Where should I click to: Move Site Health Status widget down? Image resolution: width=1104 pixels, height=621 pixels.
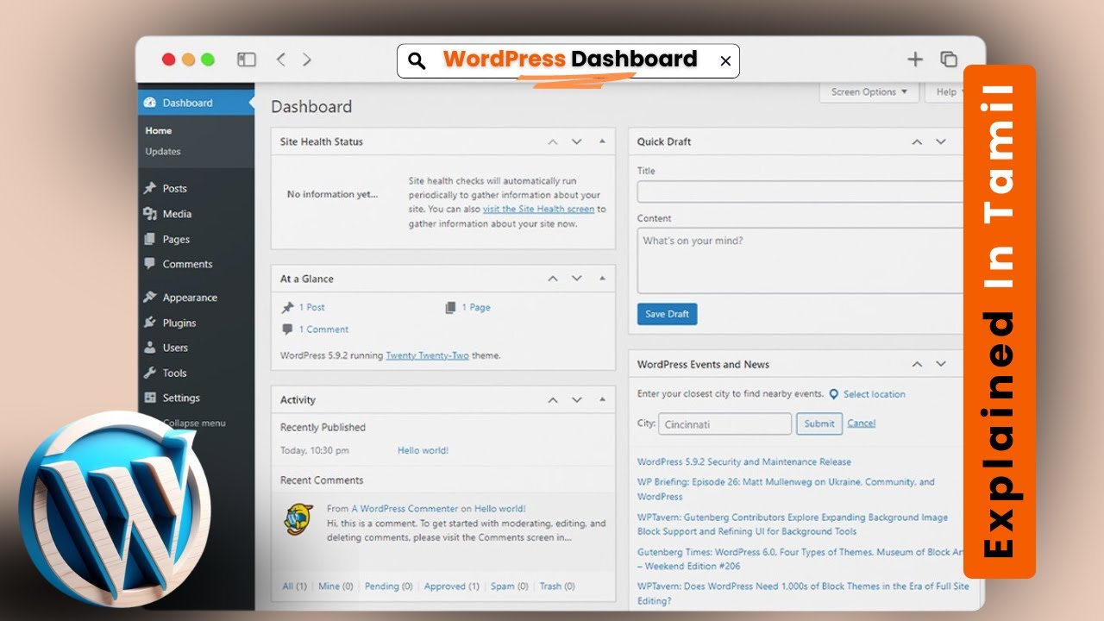(x=577, y=141)
